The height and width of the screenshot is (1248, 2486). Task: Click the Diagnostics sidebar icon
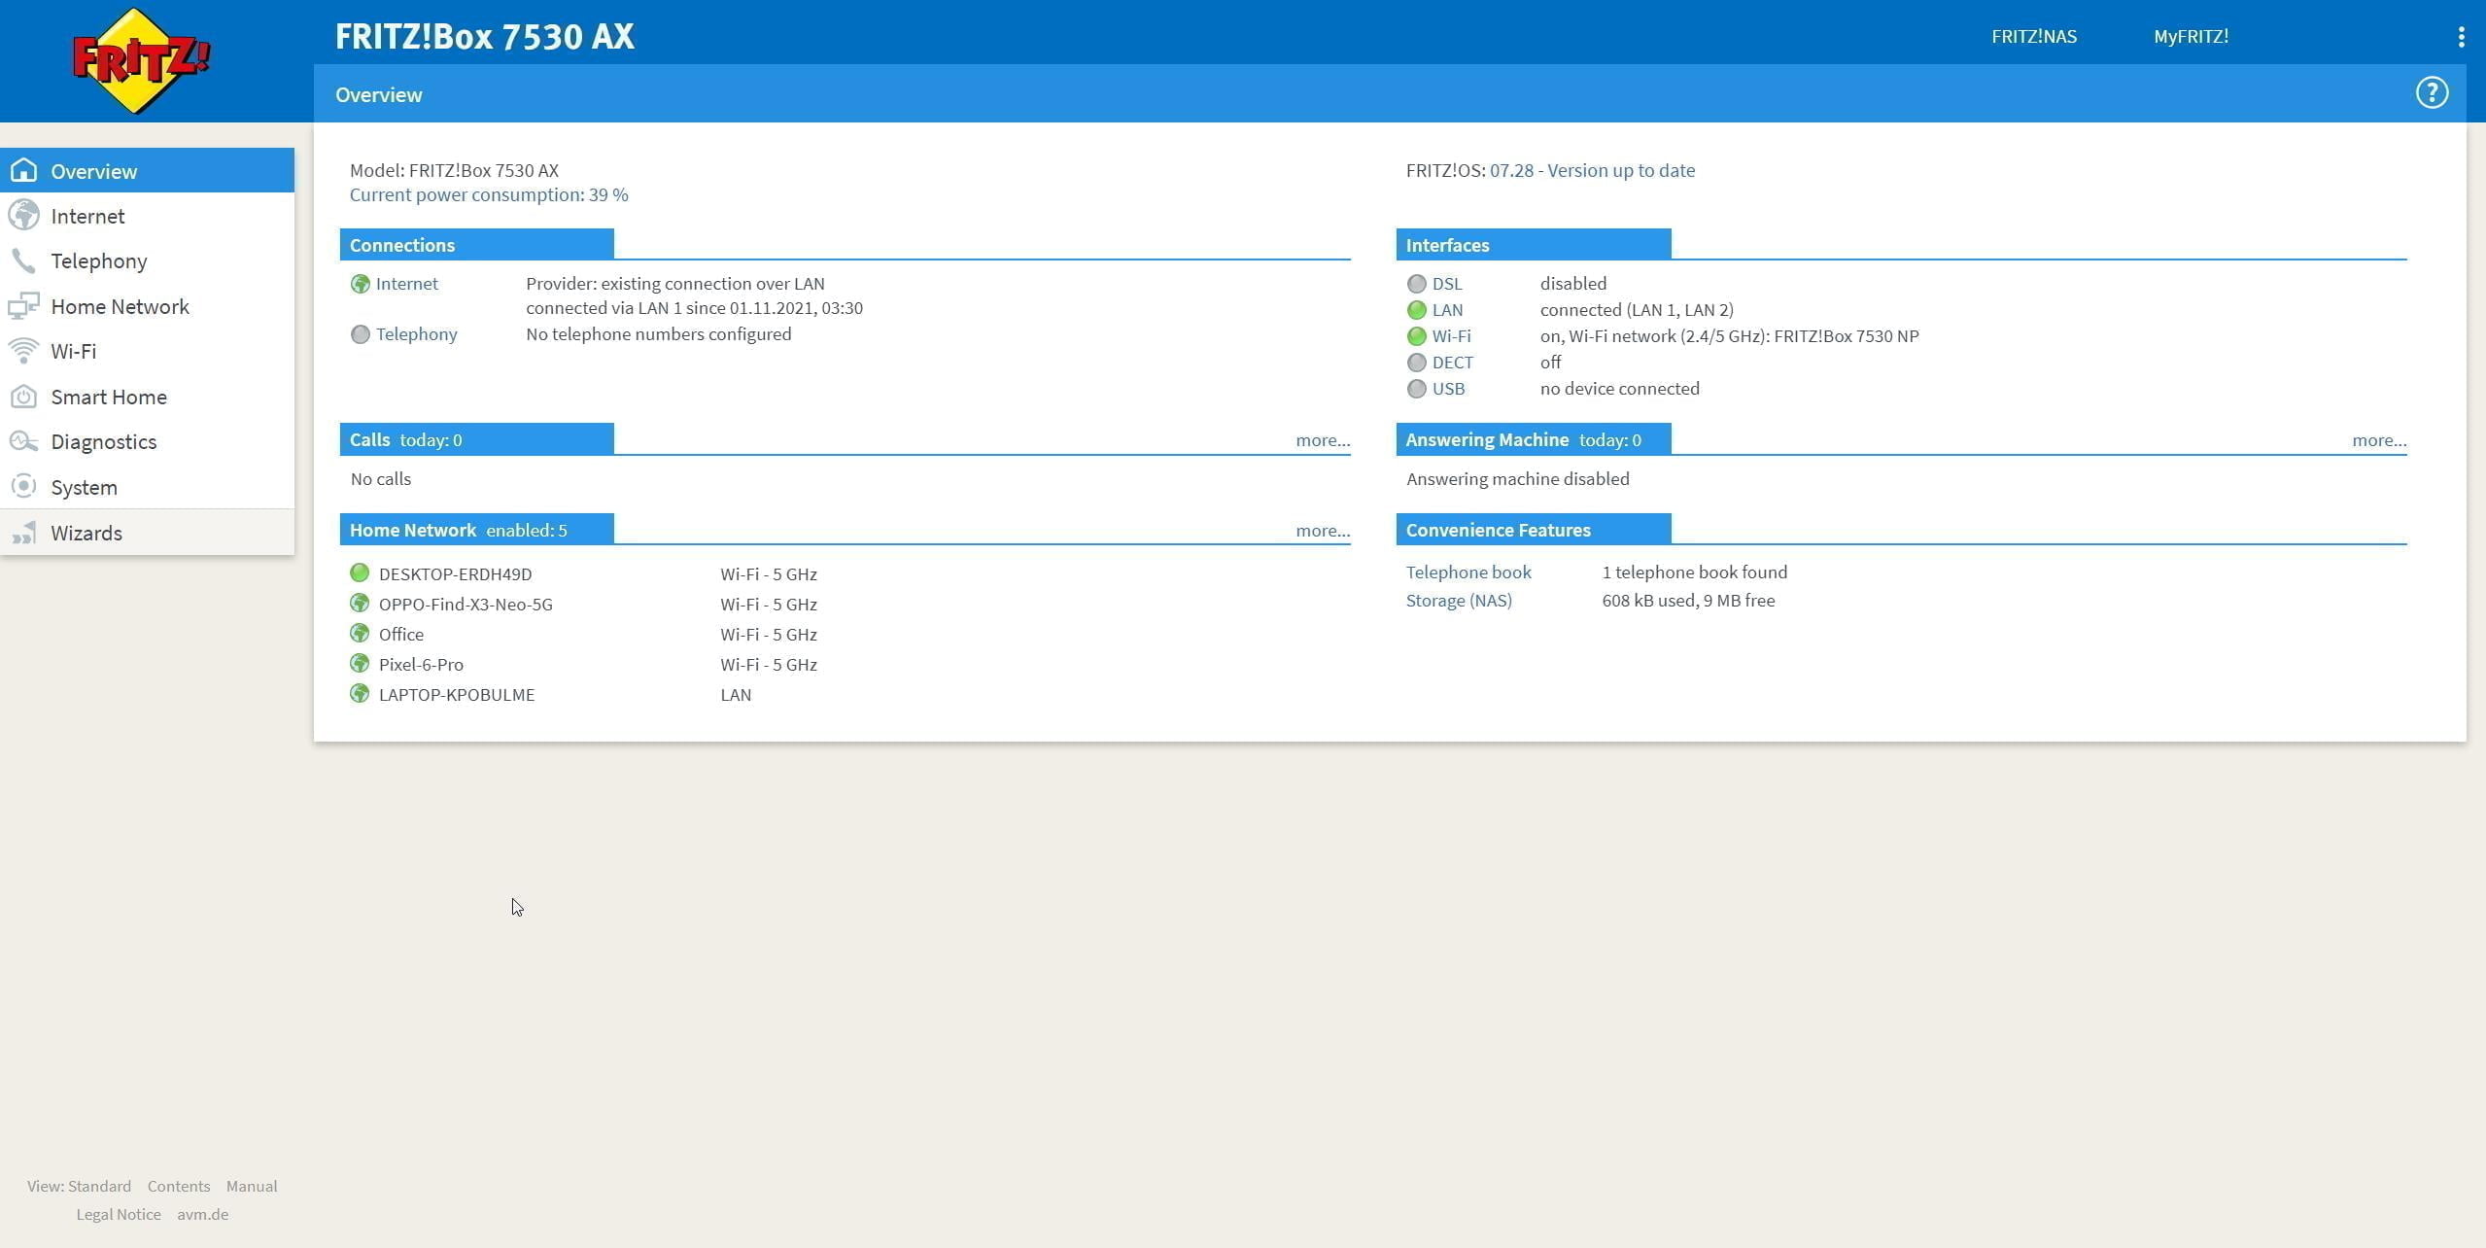pyautogui.click(x=23, y=441)
